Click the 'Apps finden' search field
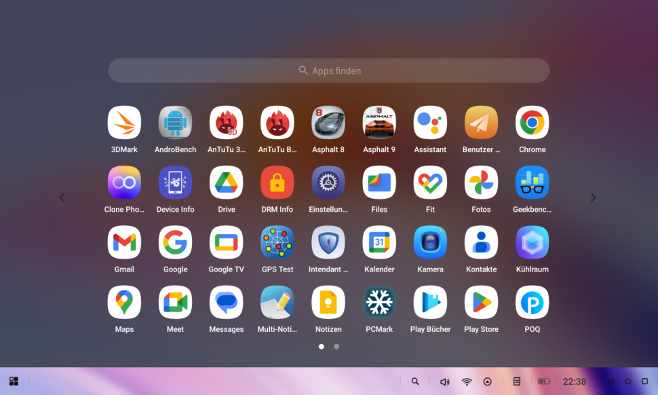The height and width of the screenshot is (395, 658). 329,71
